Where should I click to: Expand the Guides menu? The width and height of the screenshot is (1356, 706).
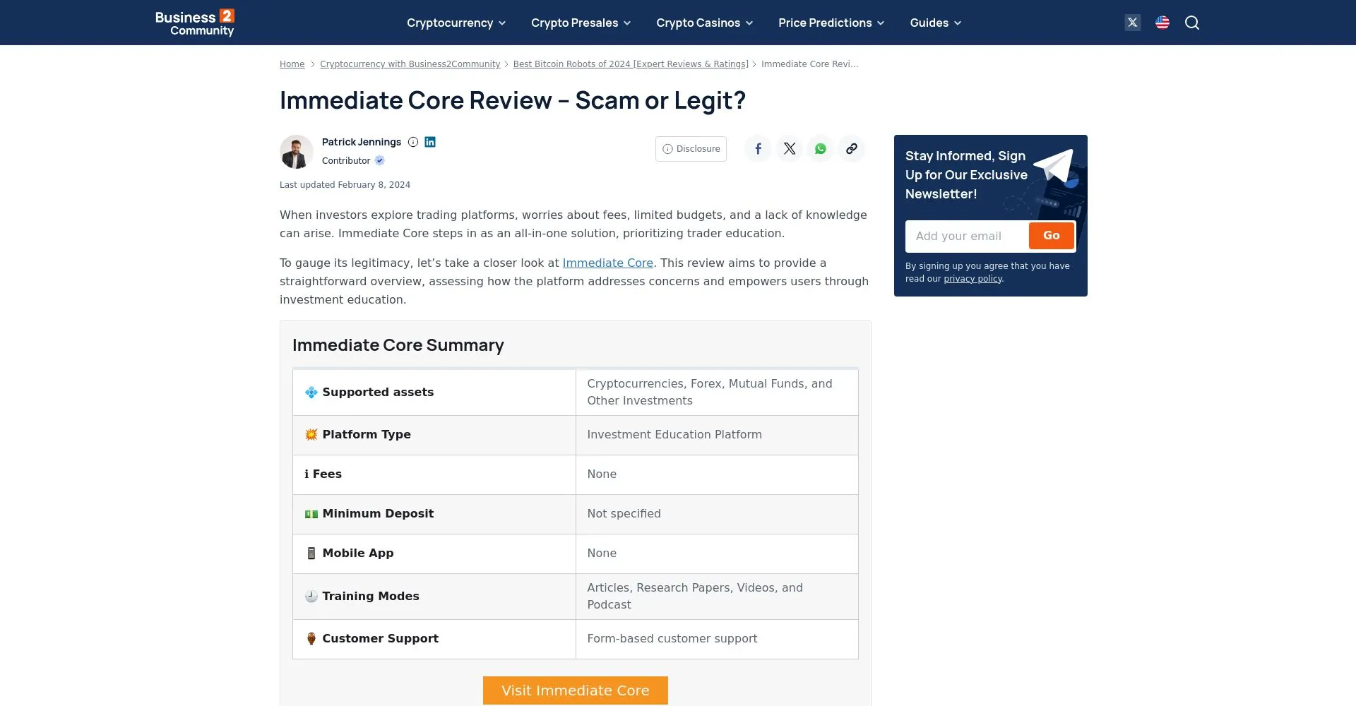[x=936, y=23]
